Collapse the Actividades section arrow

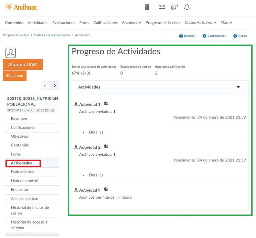[x=238, y=87]
